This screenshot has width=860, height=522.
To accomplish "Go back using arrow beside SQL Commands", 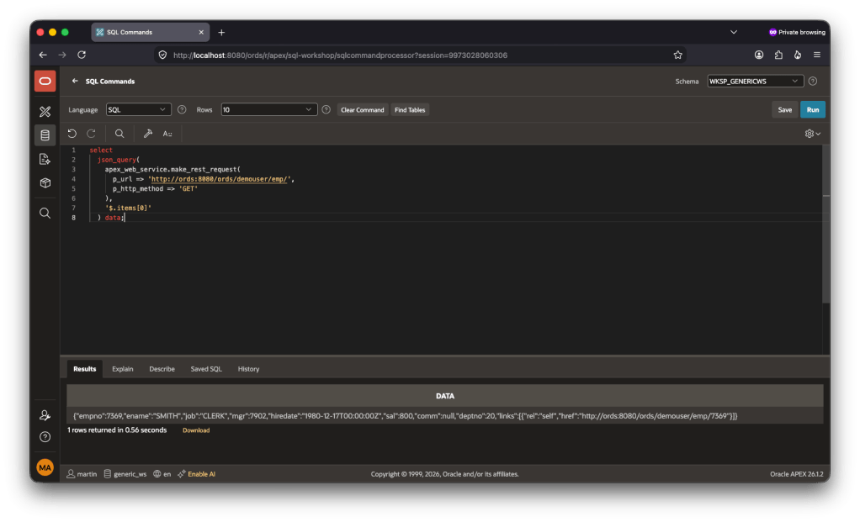I will [75, 81].
